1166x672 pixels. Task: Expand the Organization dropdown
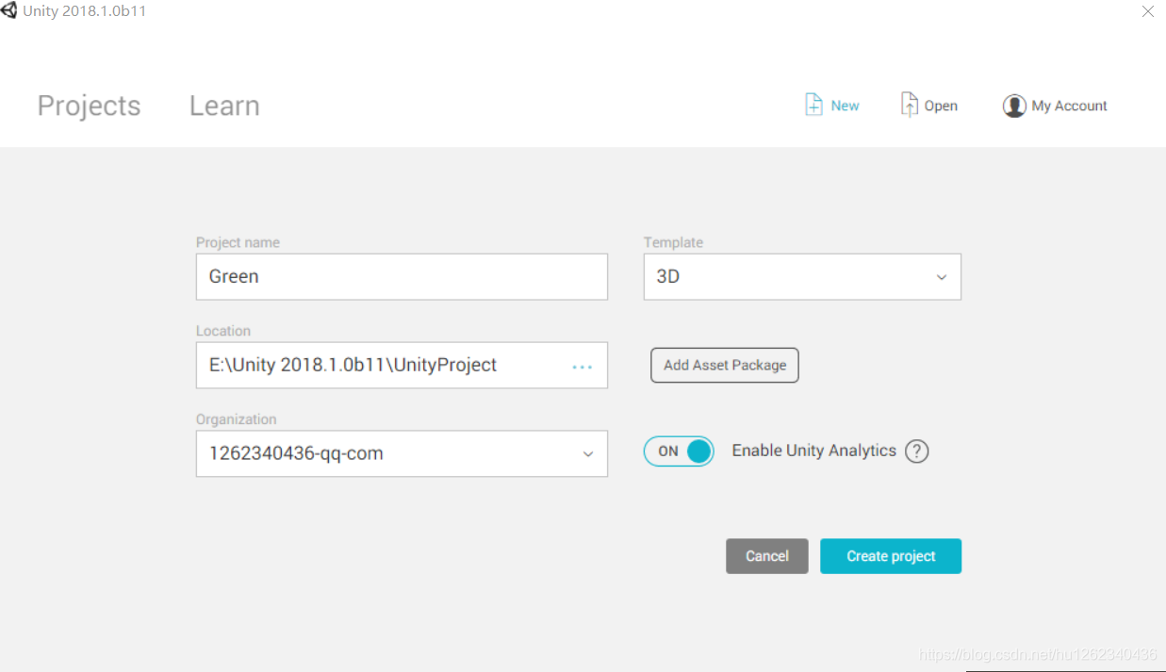point(402,453)
